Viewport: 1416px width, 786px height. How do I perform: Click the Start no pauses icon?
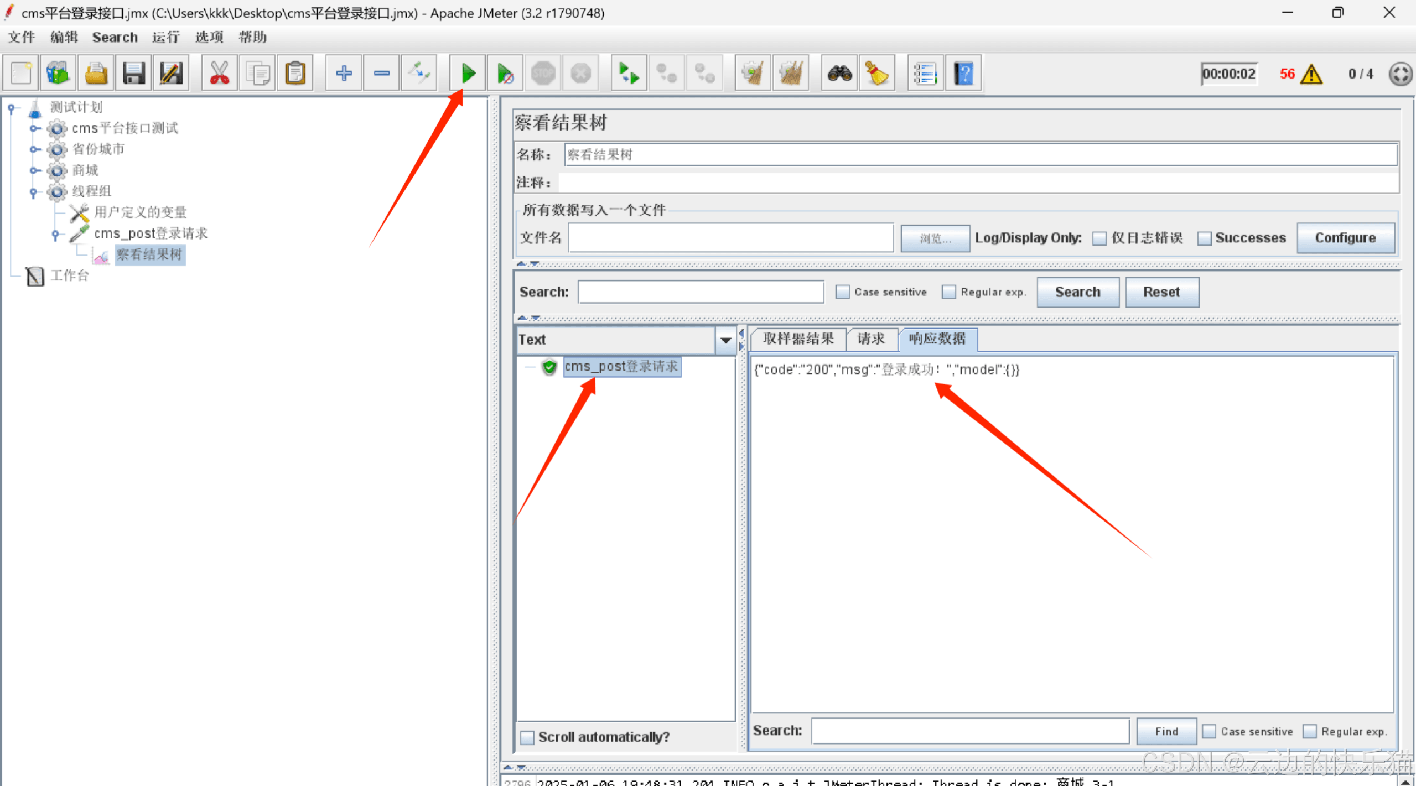tap(505, 73)
